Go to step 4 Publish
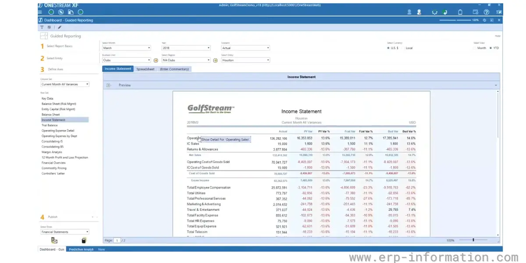The image size is (526, 263). pyautogui.click(x=49, y=217)
